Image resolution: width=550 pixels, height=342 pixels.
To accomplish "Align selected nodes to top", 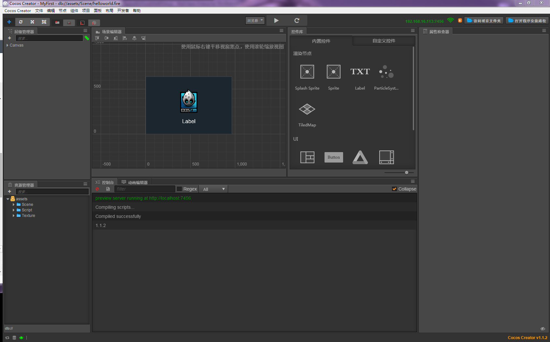I will 97,38.
